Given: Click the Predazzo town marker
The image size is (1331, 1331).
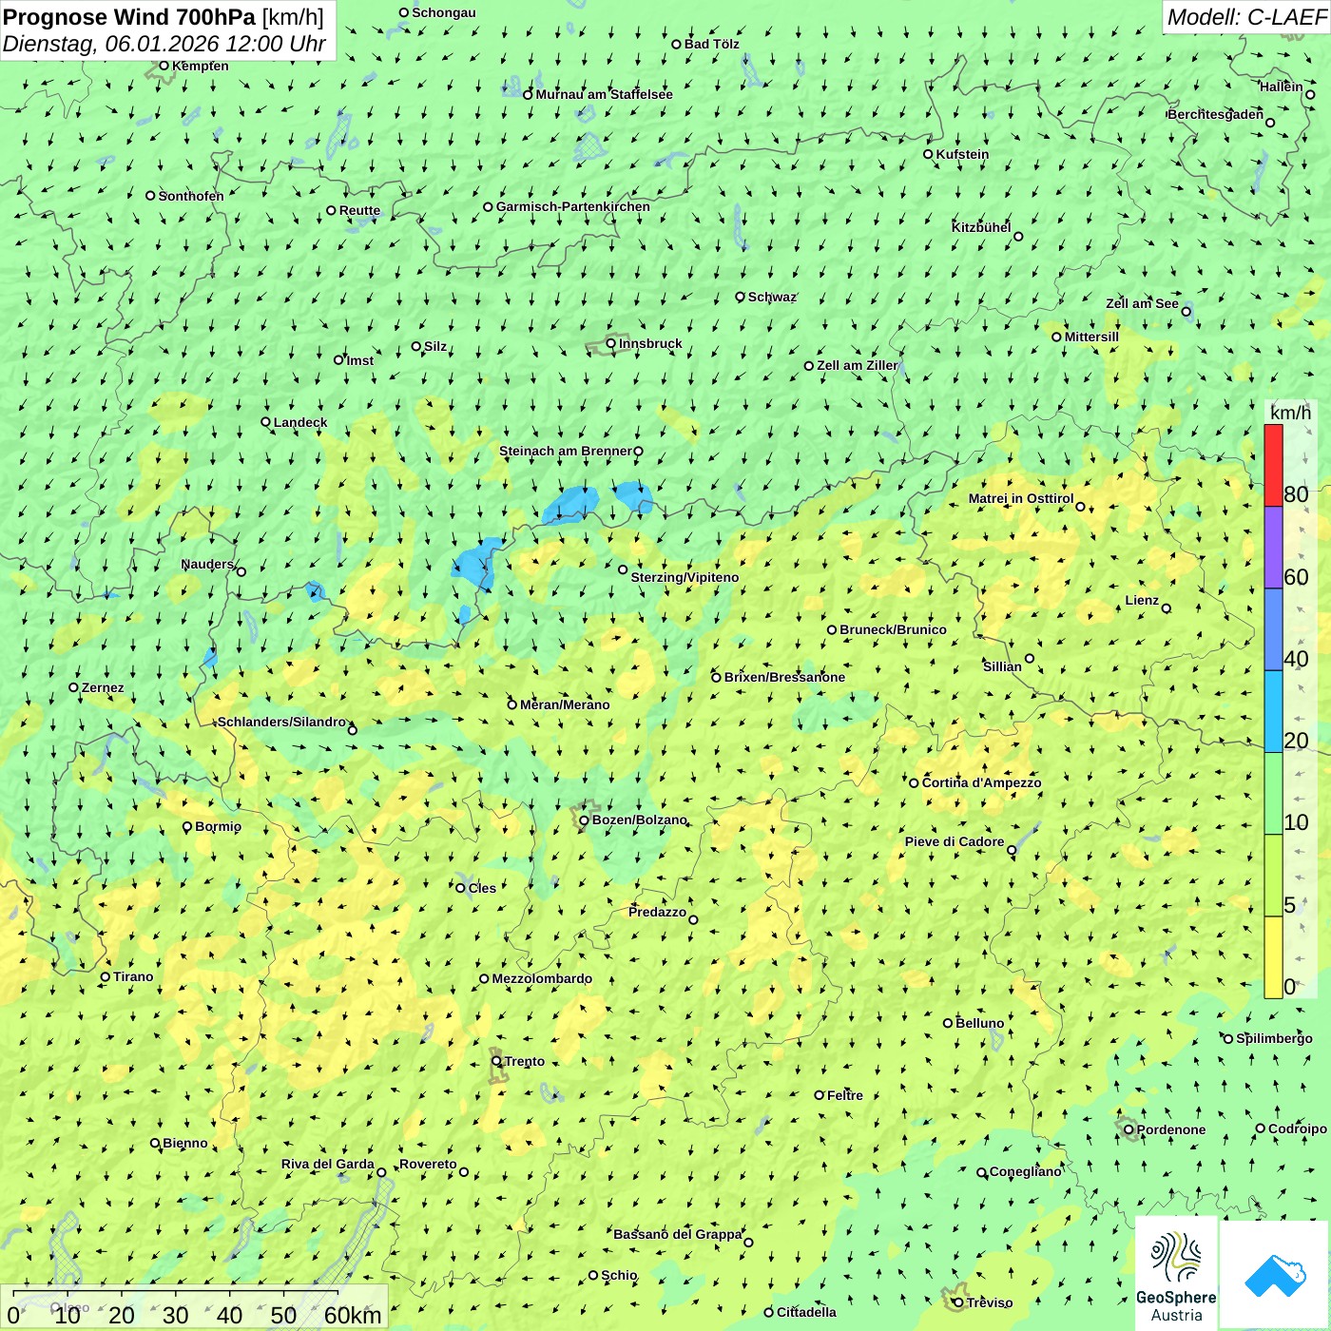Looking at the screenshot, I should (693, 919).
